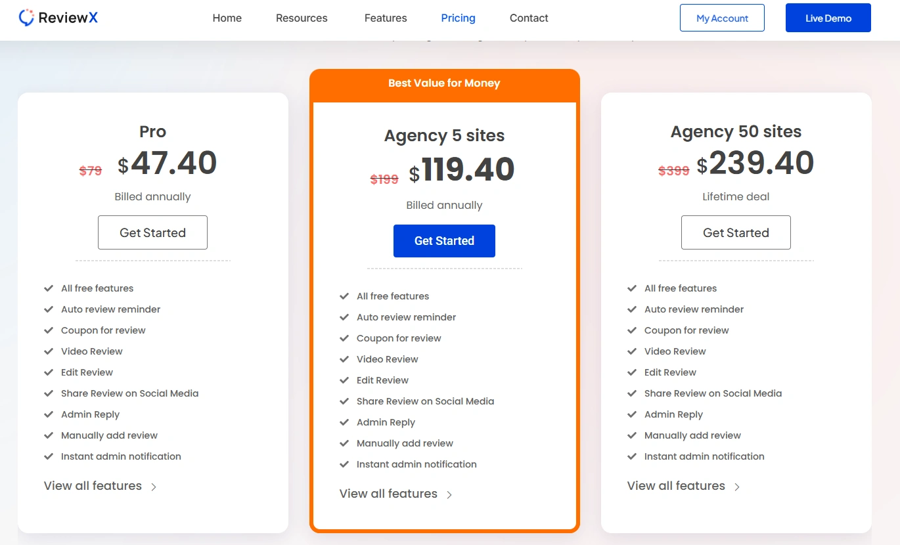Click the crossed-out $199 price
900x545 pixels.
(384, 179)
